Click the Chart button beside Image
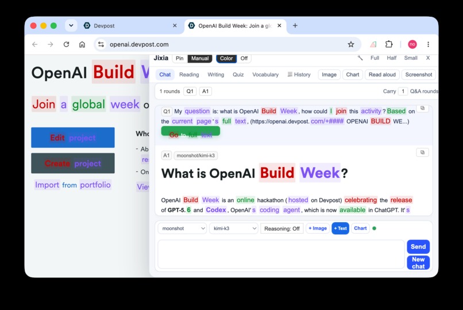Screen dimensions: 463x310 coord(353,75)
